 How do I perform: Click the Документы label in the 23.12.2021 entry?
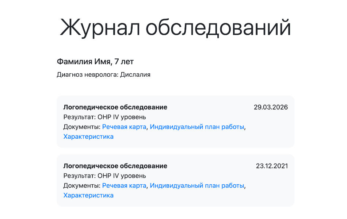click(82, 185)
